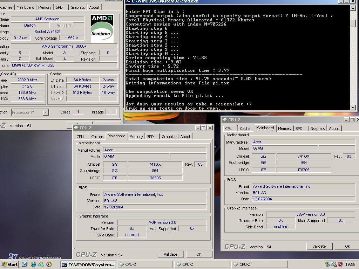Click the '512 KBytes' Level 2 cache value
The image size is (359, 269).
tap(83, 92)
